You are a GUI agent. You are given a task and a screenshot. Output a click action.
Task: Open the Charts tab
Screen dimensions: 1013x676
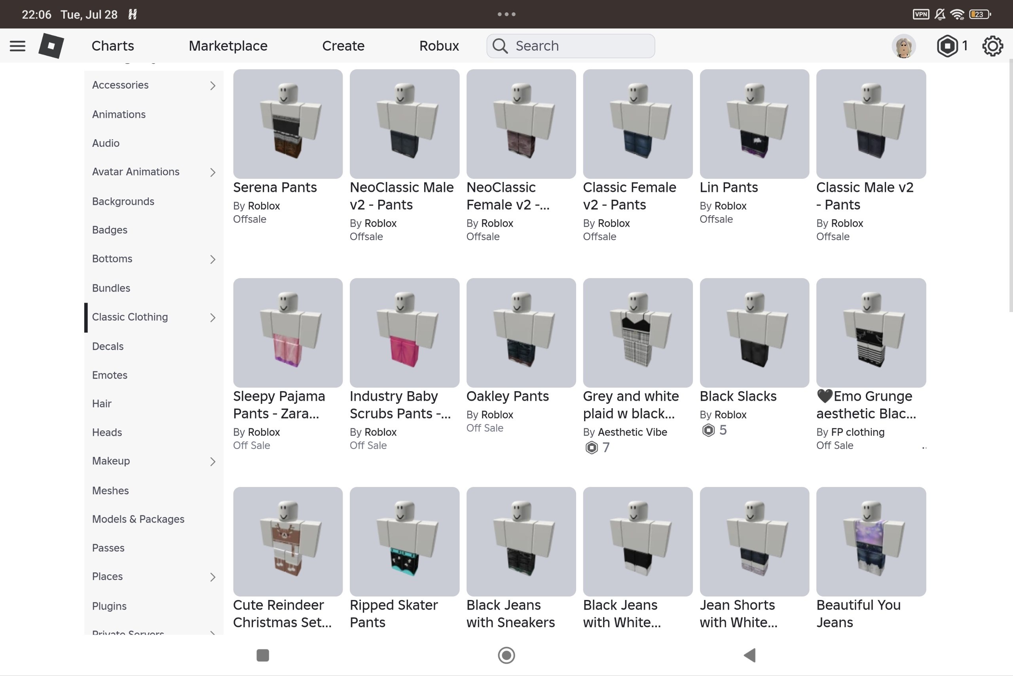(x=112, y=46)
